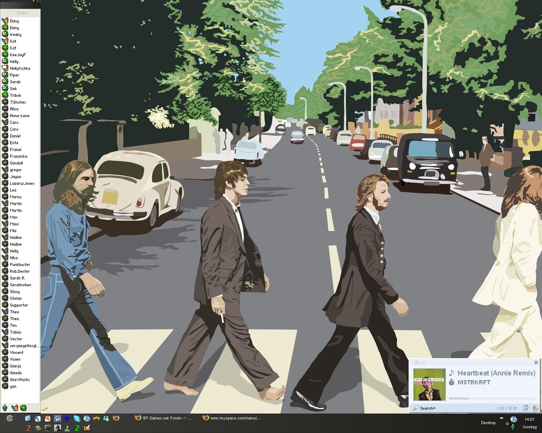Select the ICQ flower protocol icon below contacts
Image resolution: width=542 pixels, height=433 pixels.
click(x=23, y=408)
